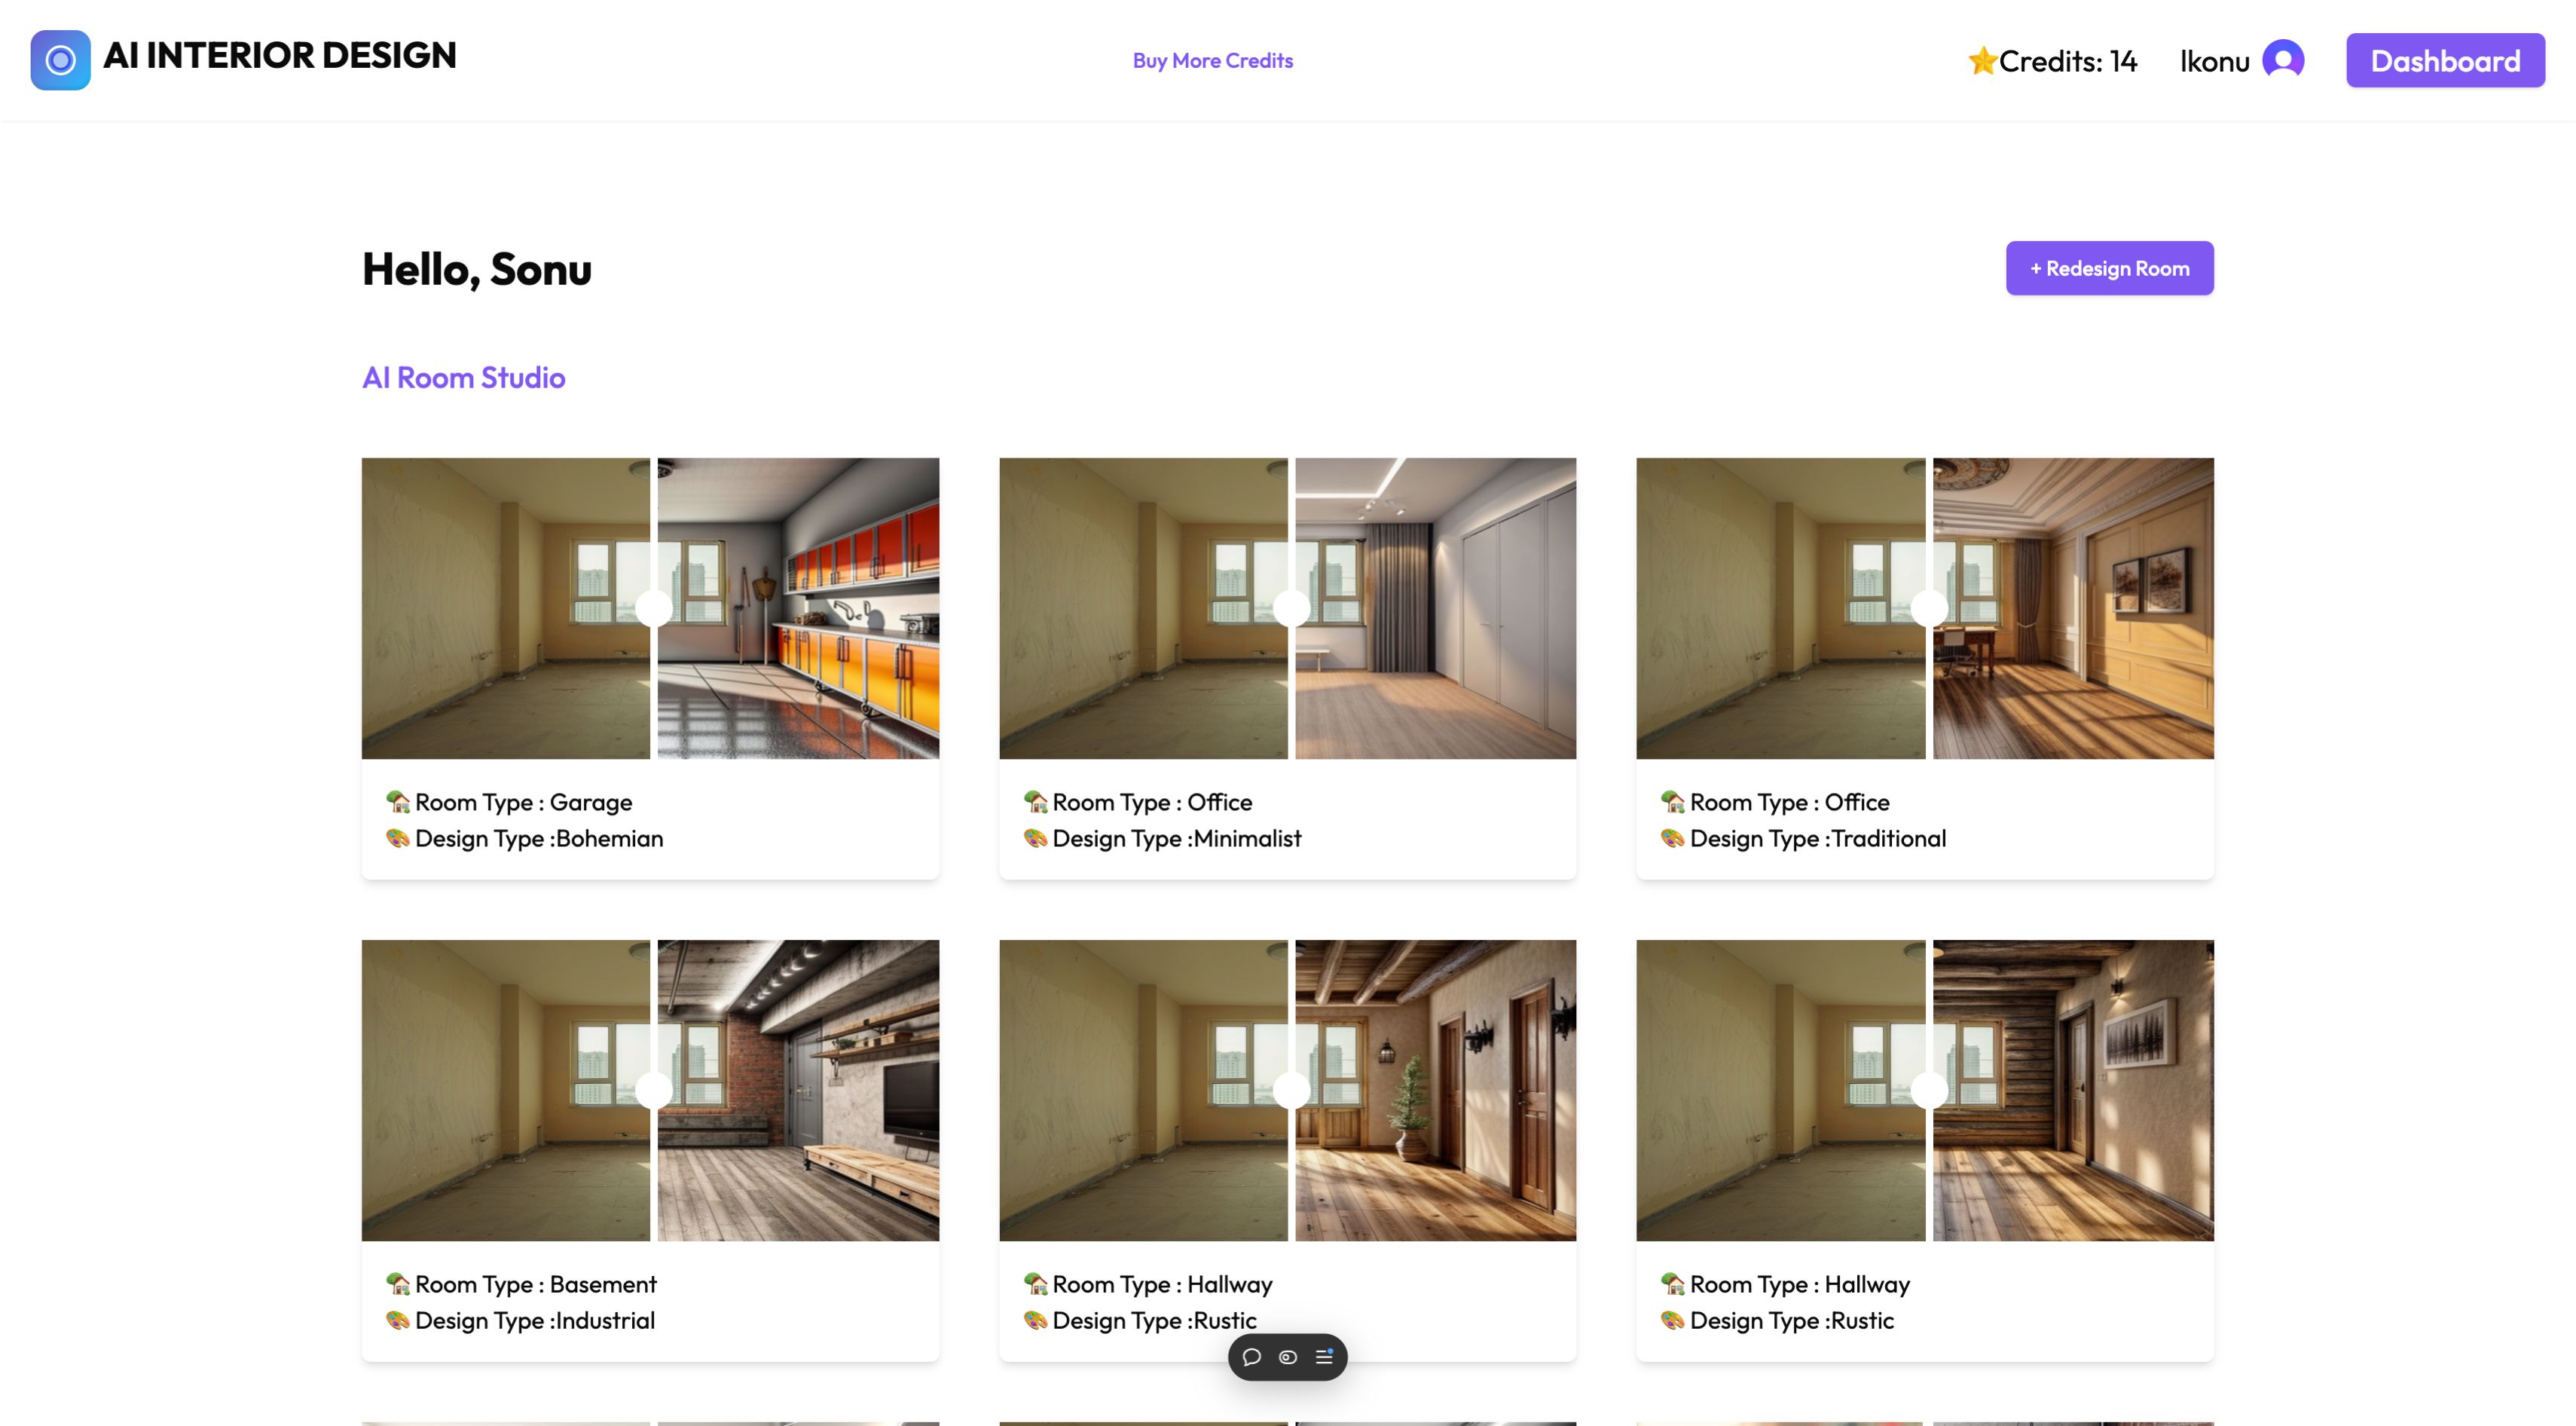Click the Credits: 14 label

(x=2067, y=61)
